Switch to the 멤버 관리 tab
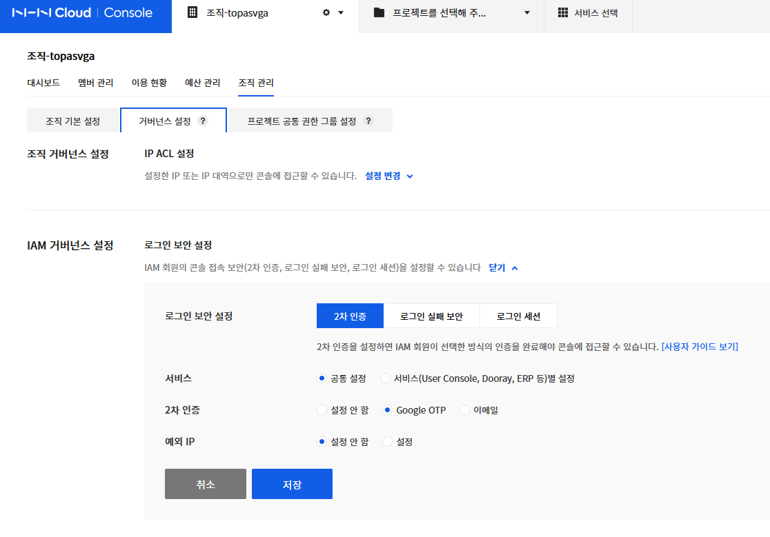This screenshot has height=537, width=770. (x=95, y=81)
